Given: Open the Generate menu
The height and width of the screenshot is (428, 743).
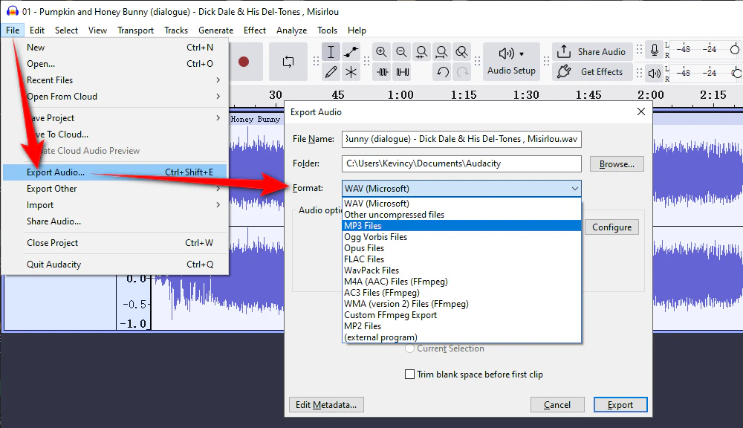Looking at the screenshot, I should pyautogui.click(x=215, y=30).
